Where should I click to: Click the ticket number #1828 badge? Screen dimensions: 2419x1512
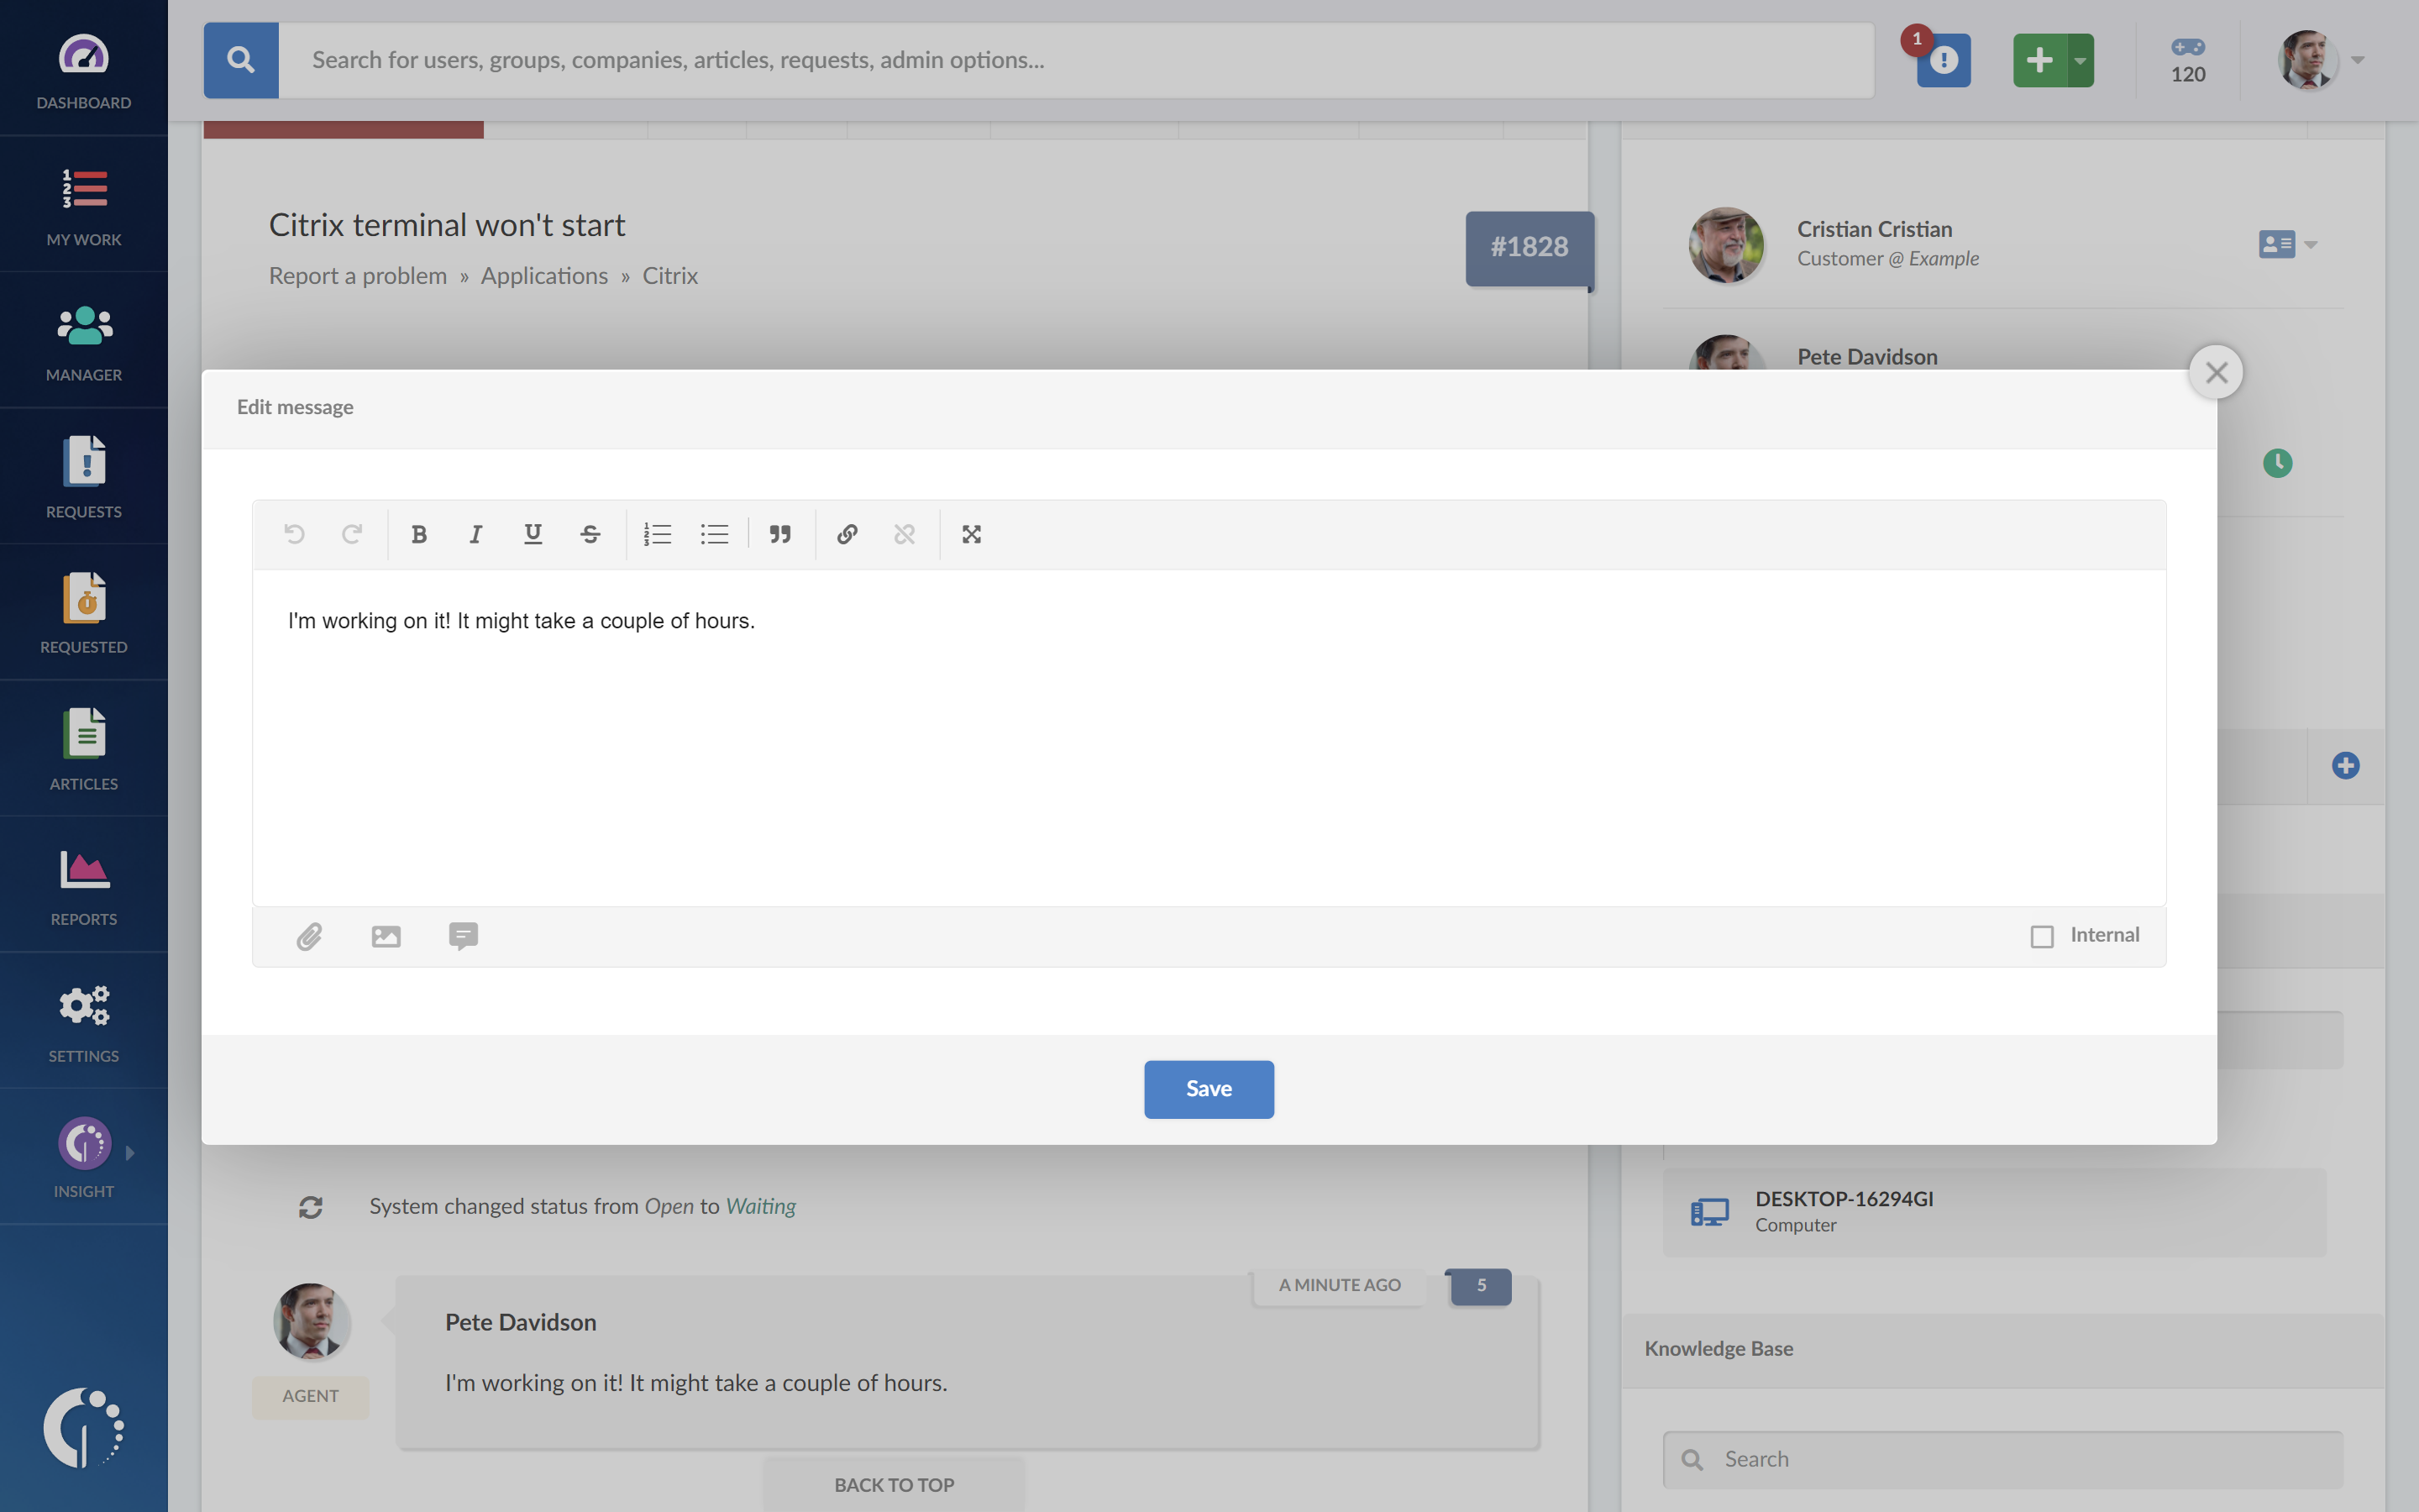coord(1530,248)
